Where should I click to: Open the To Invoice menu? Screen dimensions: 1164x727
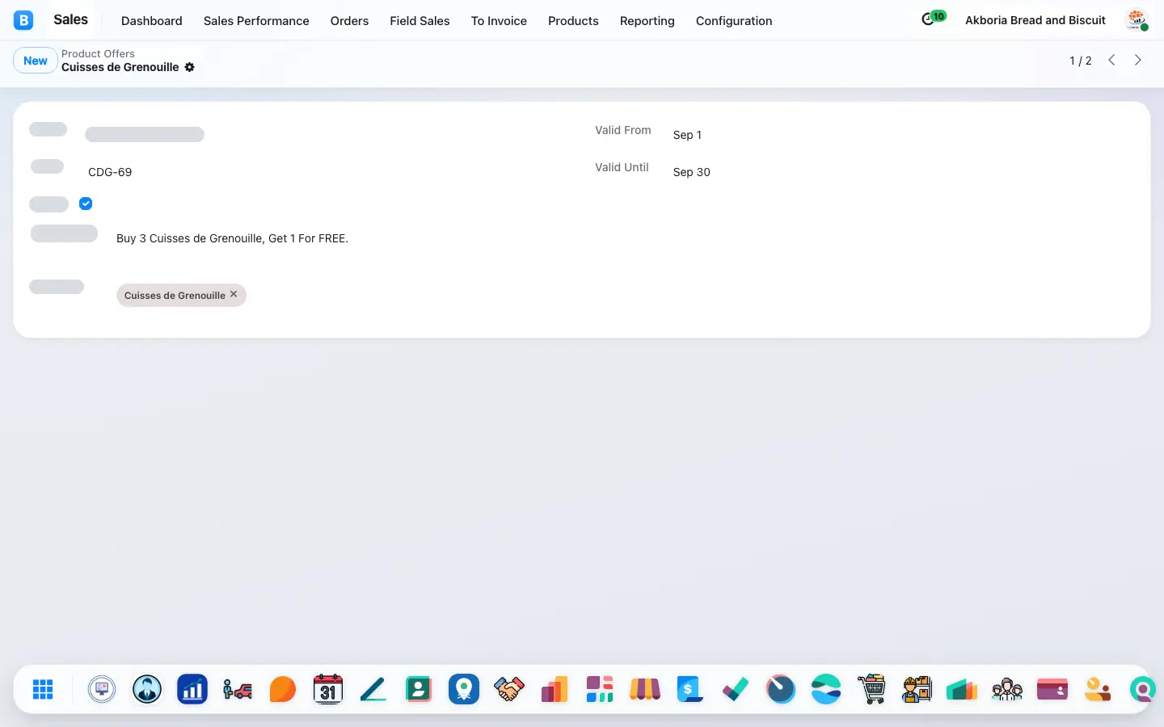click(499, 21)
